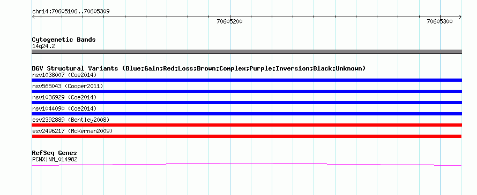Open variant esv2392889 (Bentley2008) label

(x=71, y=120)
